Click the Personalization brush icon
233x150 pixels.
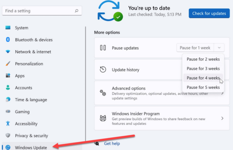click(x=8, y=64)
